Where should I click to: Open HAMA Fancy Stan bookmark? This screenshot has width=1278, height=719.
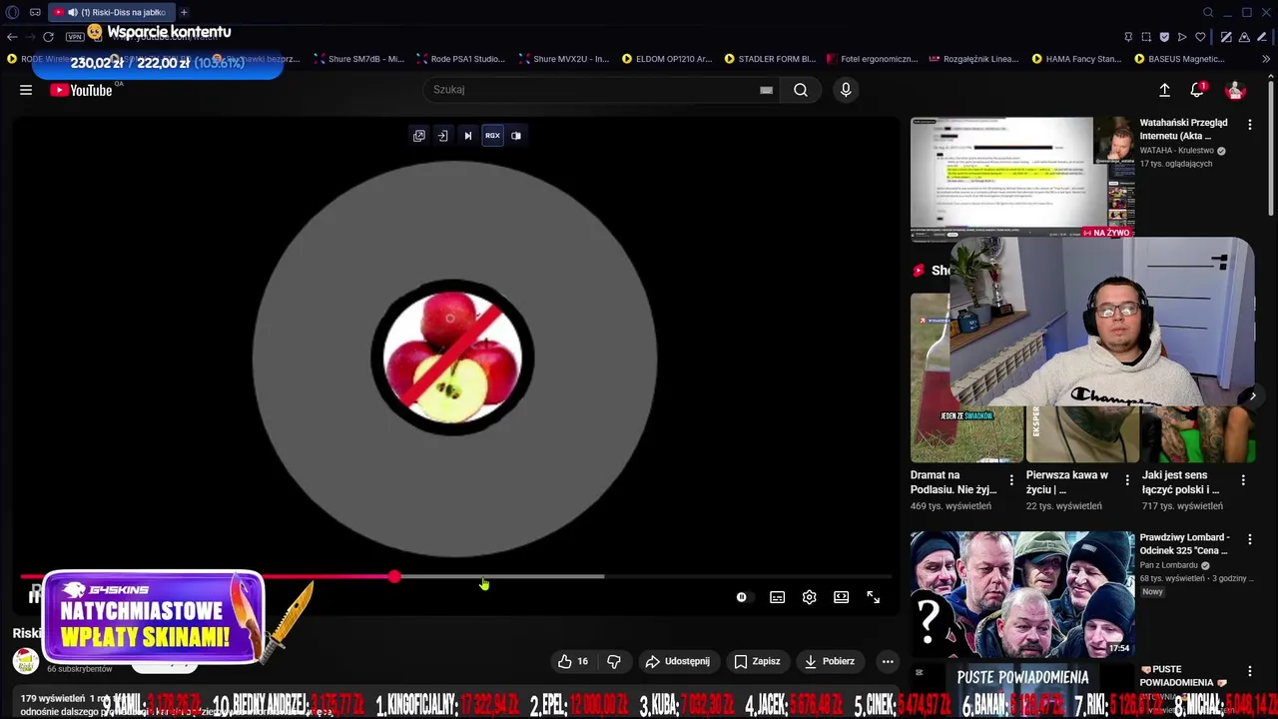click(1077, 59)
